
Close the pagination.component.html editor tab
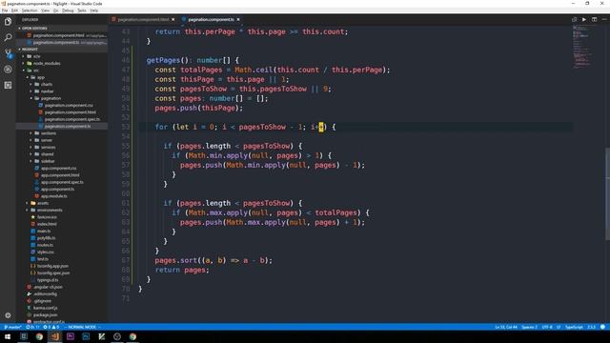tap(173, 19)
